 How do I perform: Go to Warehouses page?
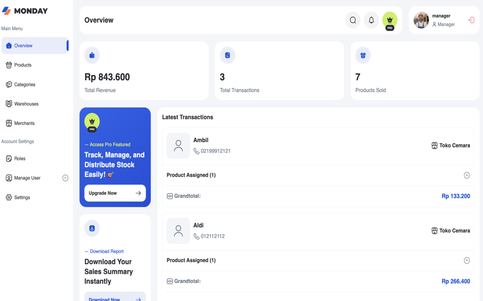click(26, 104)
